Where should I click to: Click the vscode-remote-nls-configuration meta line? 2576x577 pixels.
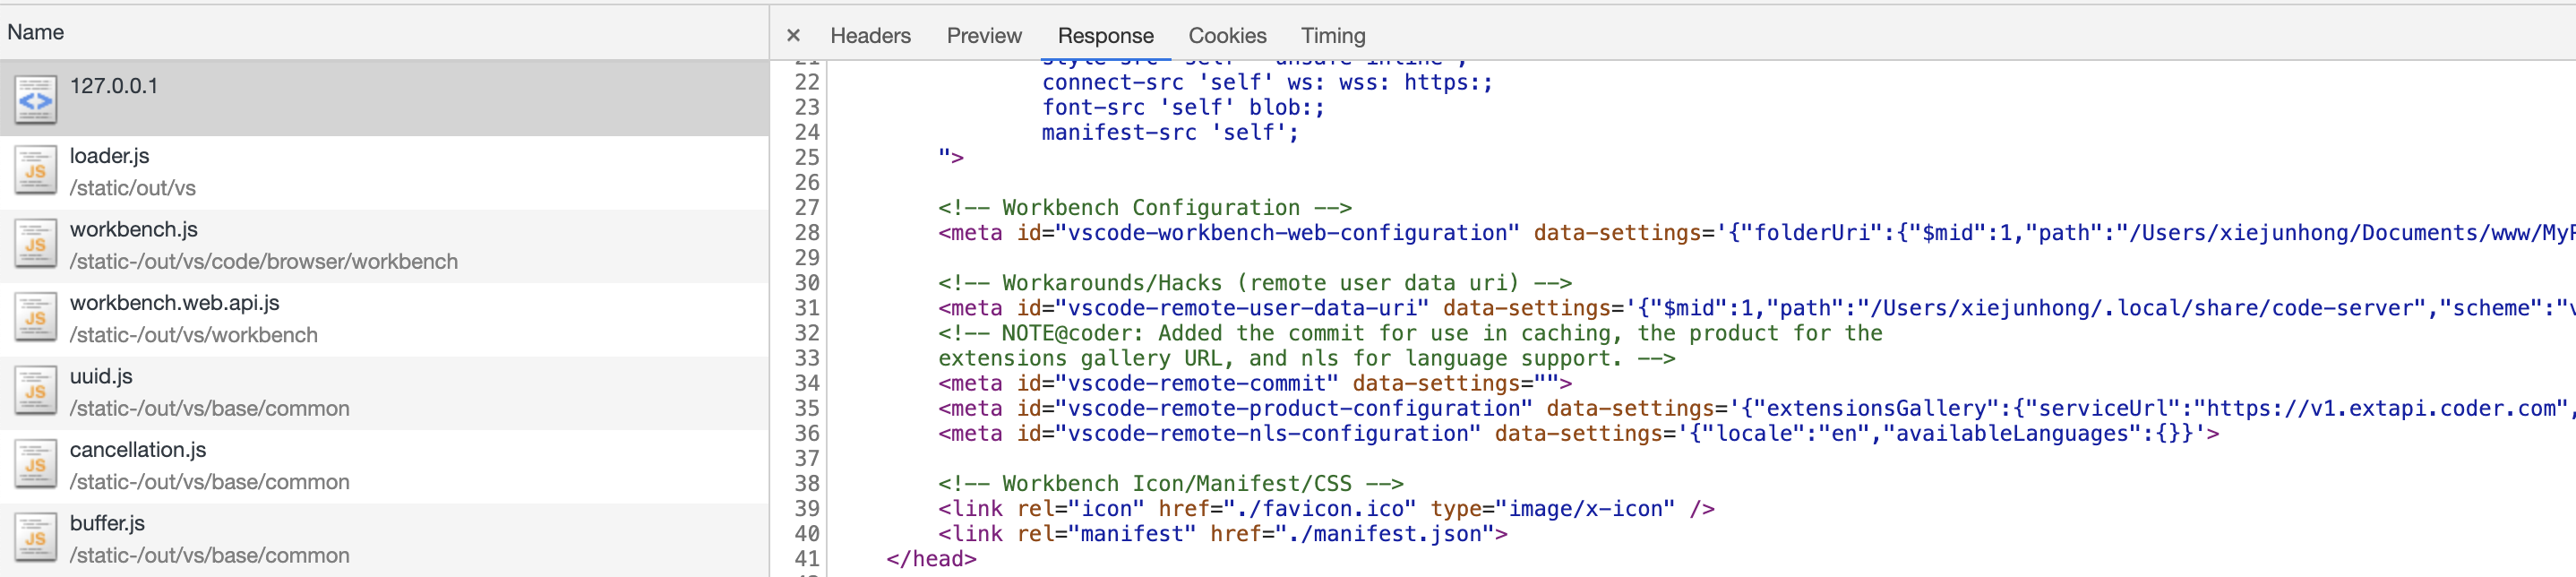click(1578, 433)
